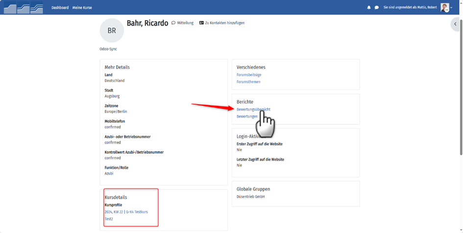
Task: Send a message via Mitteilung
Action: tap(182, 23)
